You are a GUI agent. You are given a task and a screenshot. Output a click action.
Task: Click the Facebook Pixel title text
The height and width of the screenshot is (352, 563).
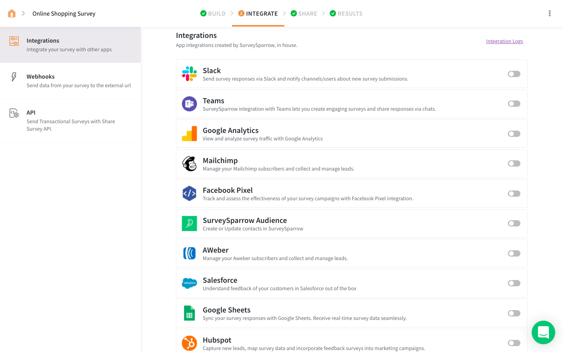point(228,190)
